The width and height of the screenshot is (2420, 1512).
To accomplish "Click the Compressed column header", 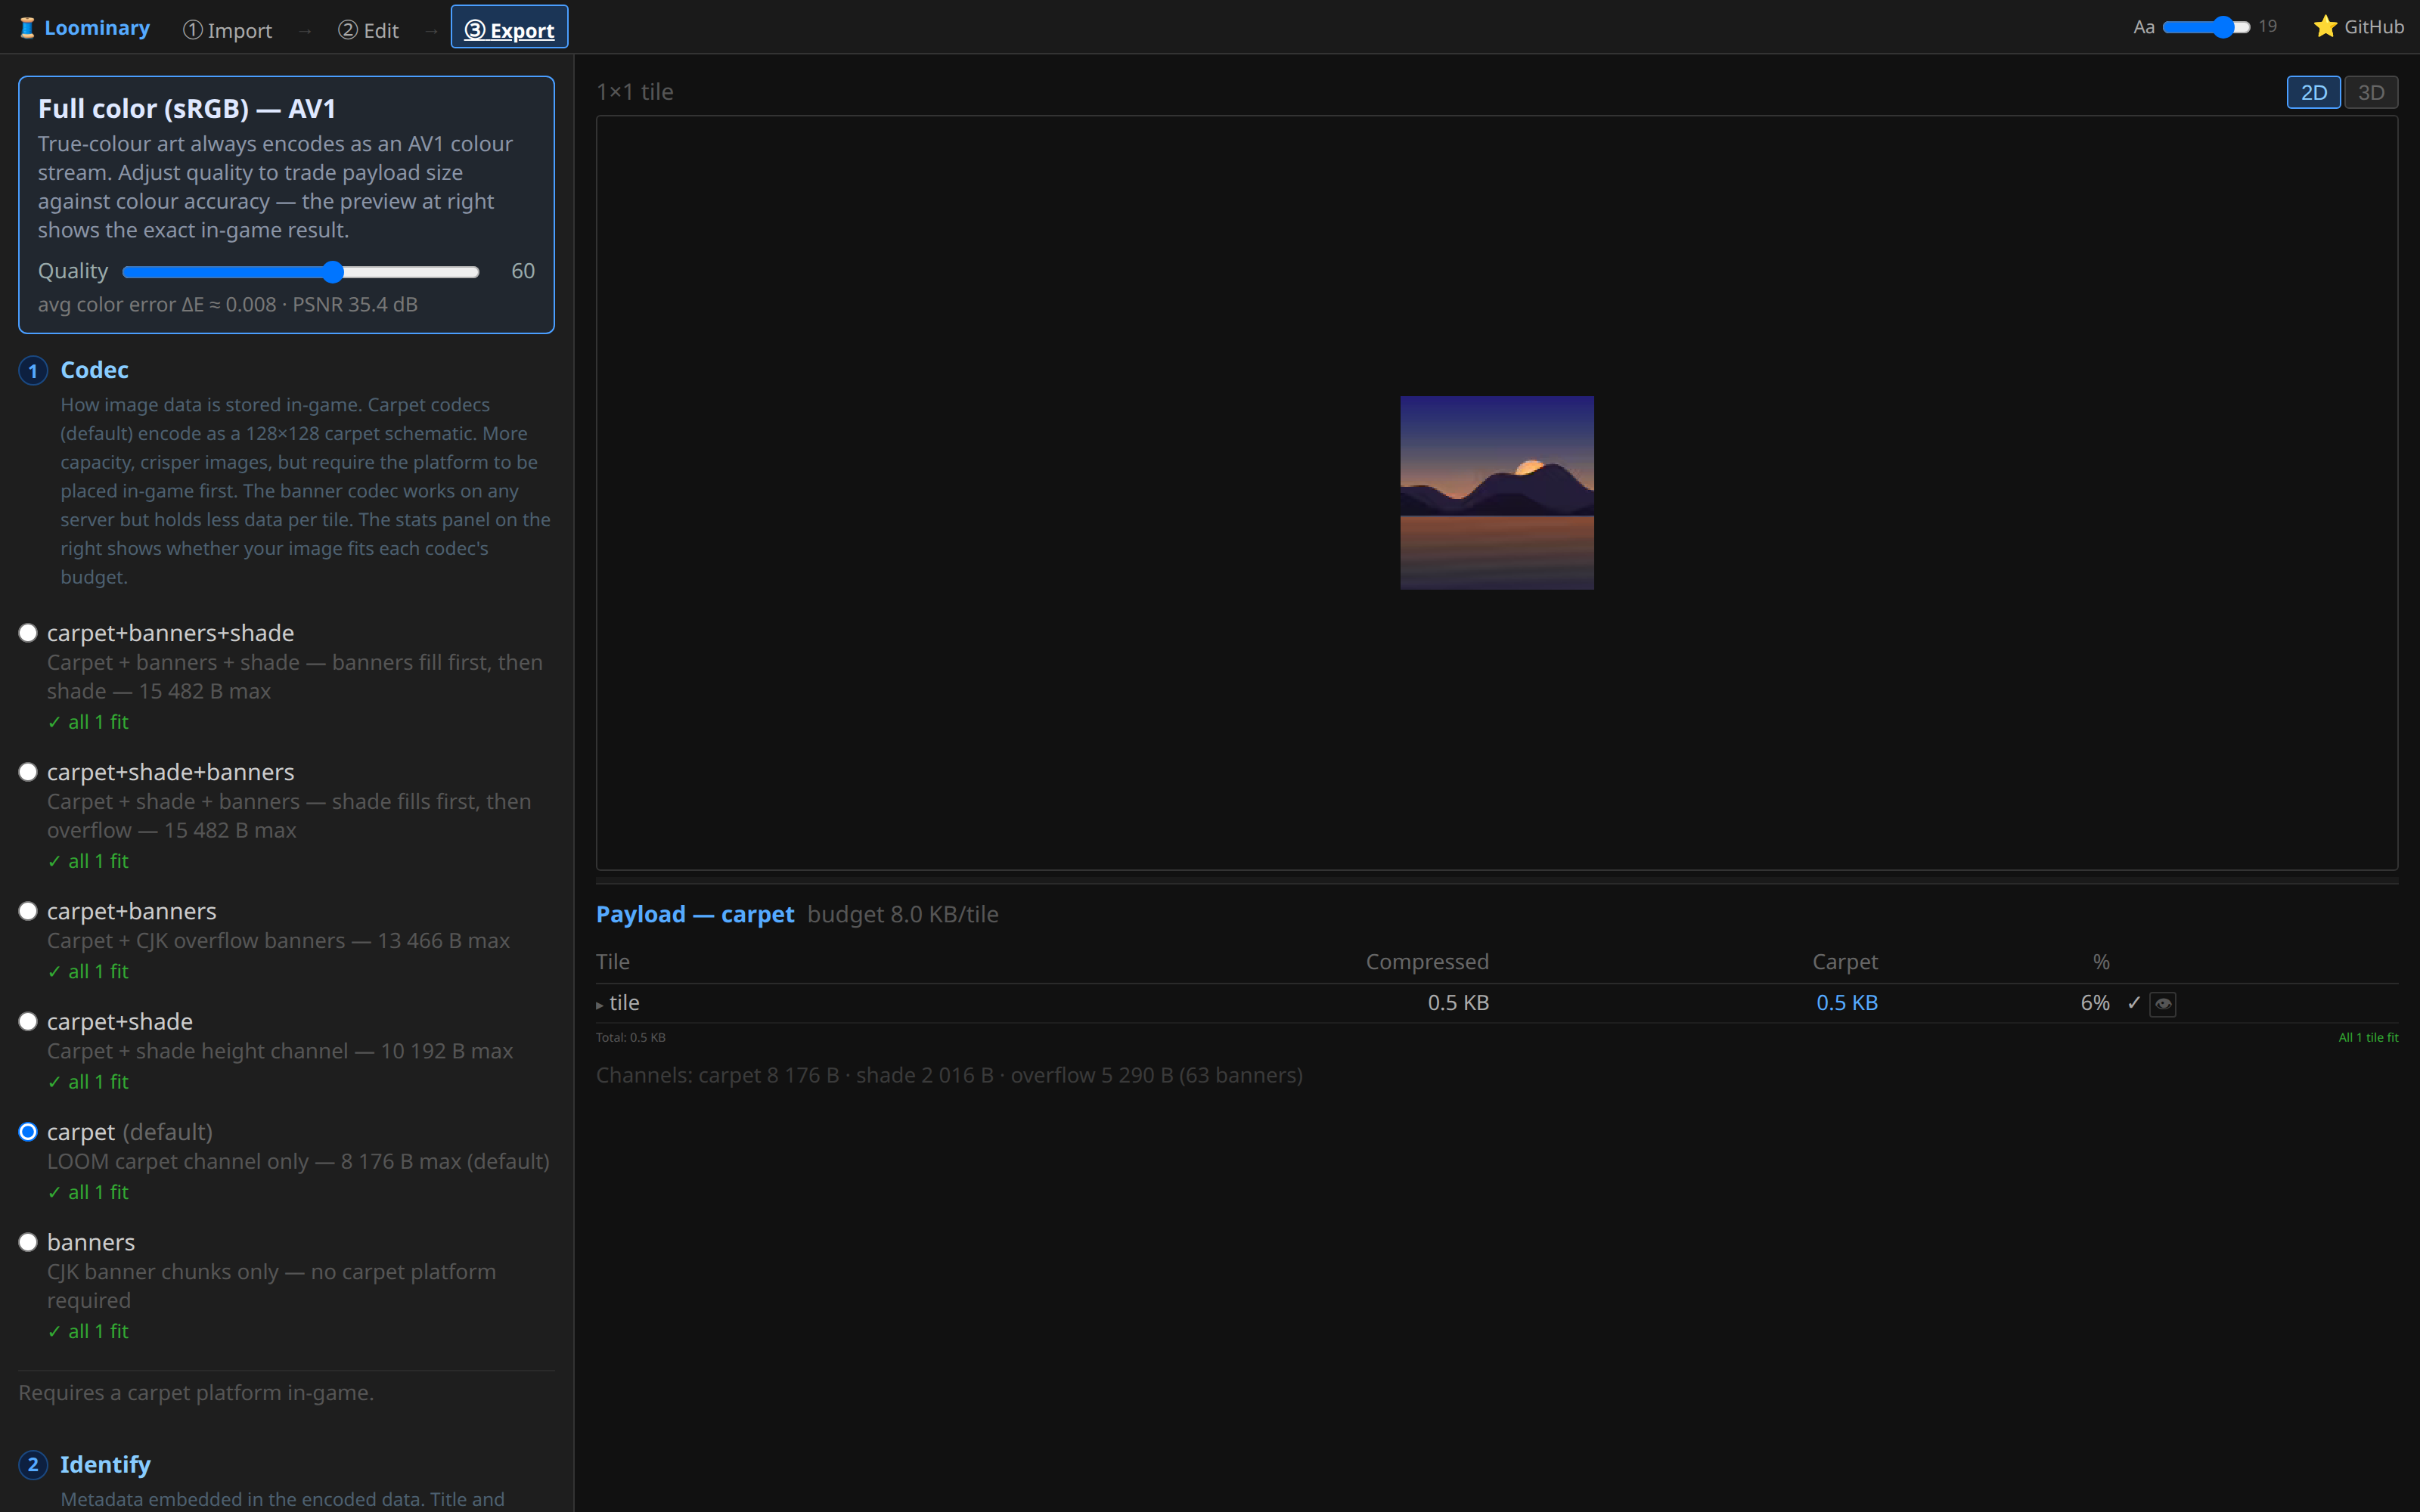I will tap(1427, 962).
